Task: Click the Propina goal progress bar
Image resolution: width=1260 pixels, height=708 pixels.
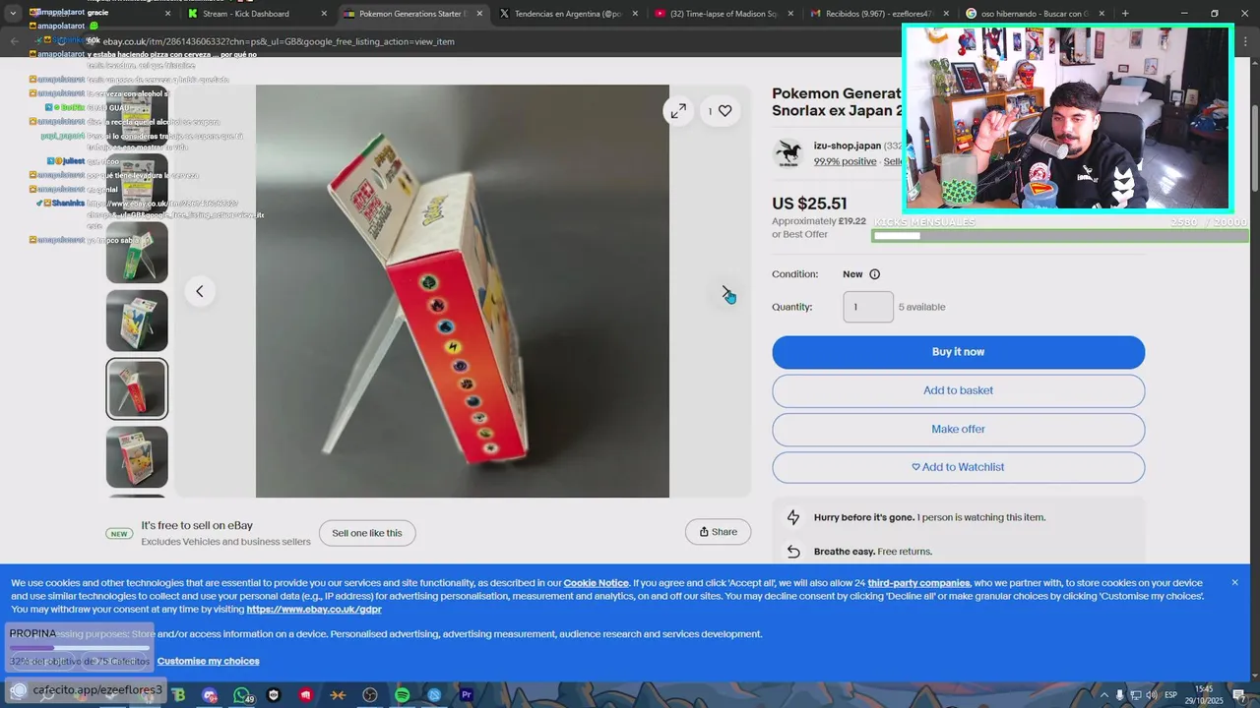Action: tap(79, 648)
